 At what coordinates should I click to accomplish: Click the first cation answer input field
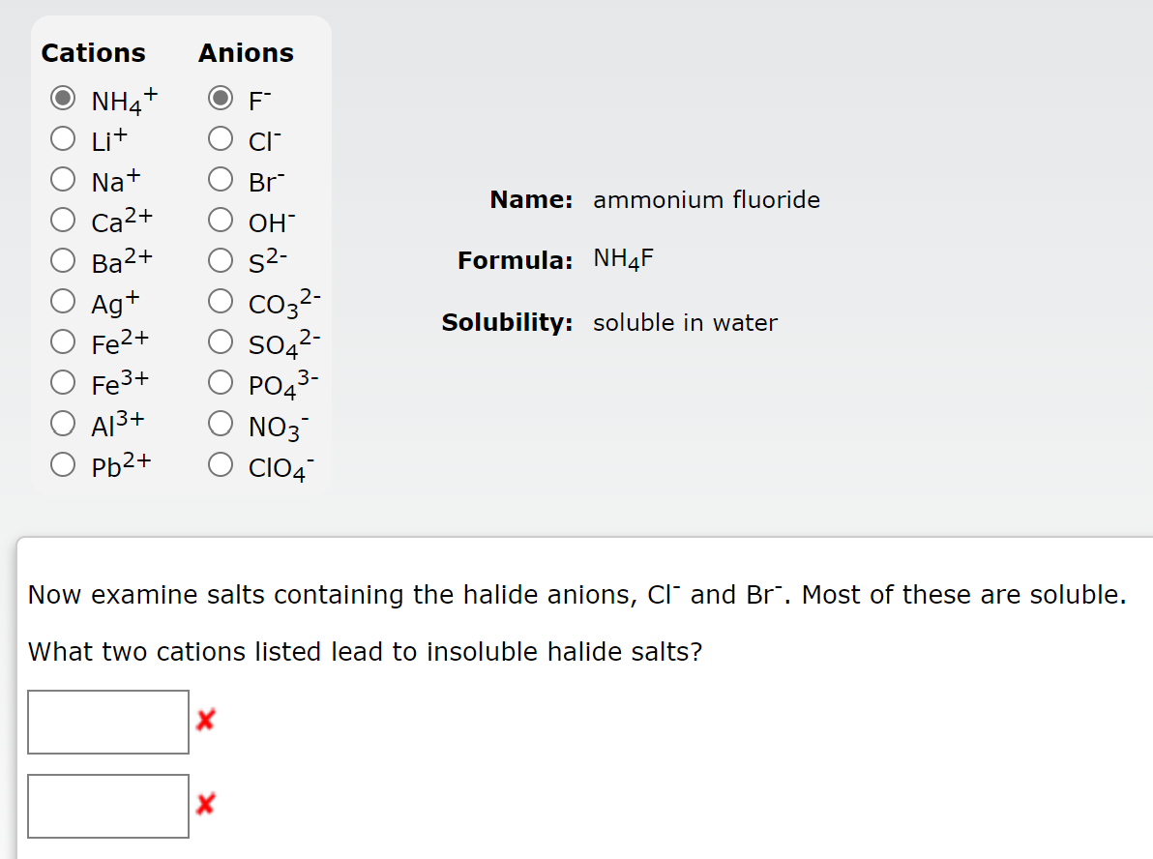point(107,722)
